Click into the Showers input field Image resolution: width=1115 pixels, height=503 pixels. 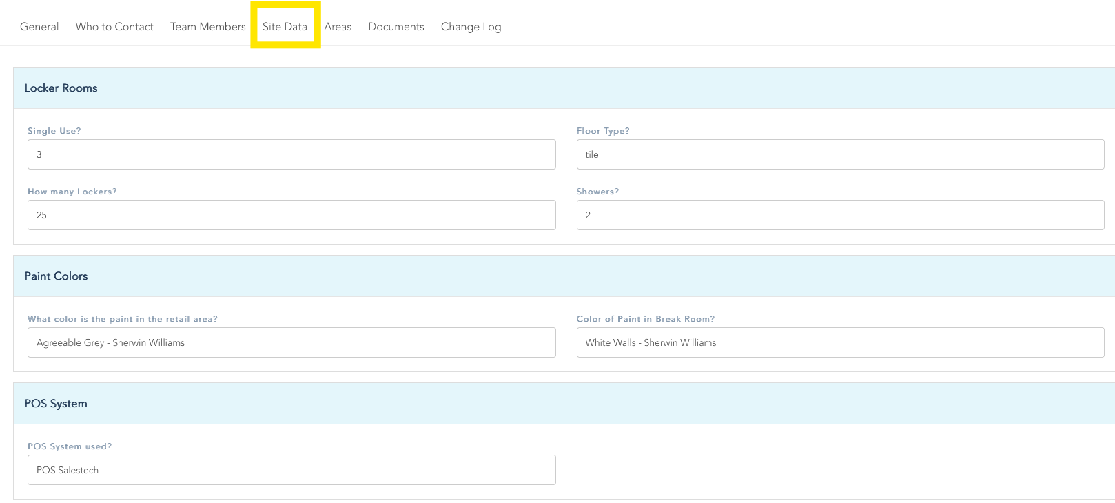[840, 215]
